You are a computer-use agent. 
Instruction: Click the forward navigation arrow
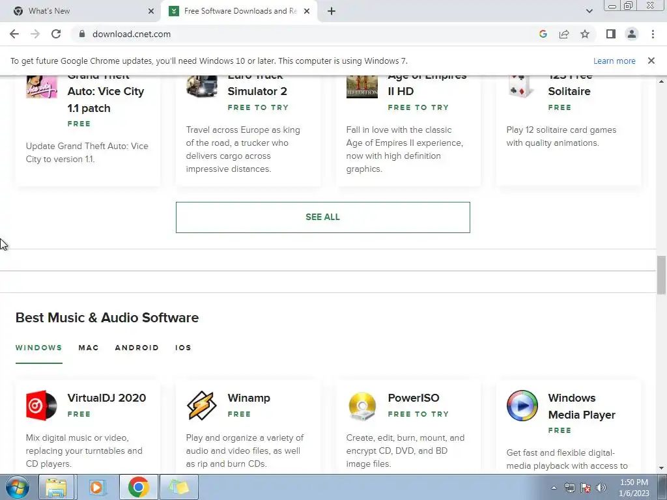pos(35,34)
